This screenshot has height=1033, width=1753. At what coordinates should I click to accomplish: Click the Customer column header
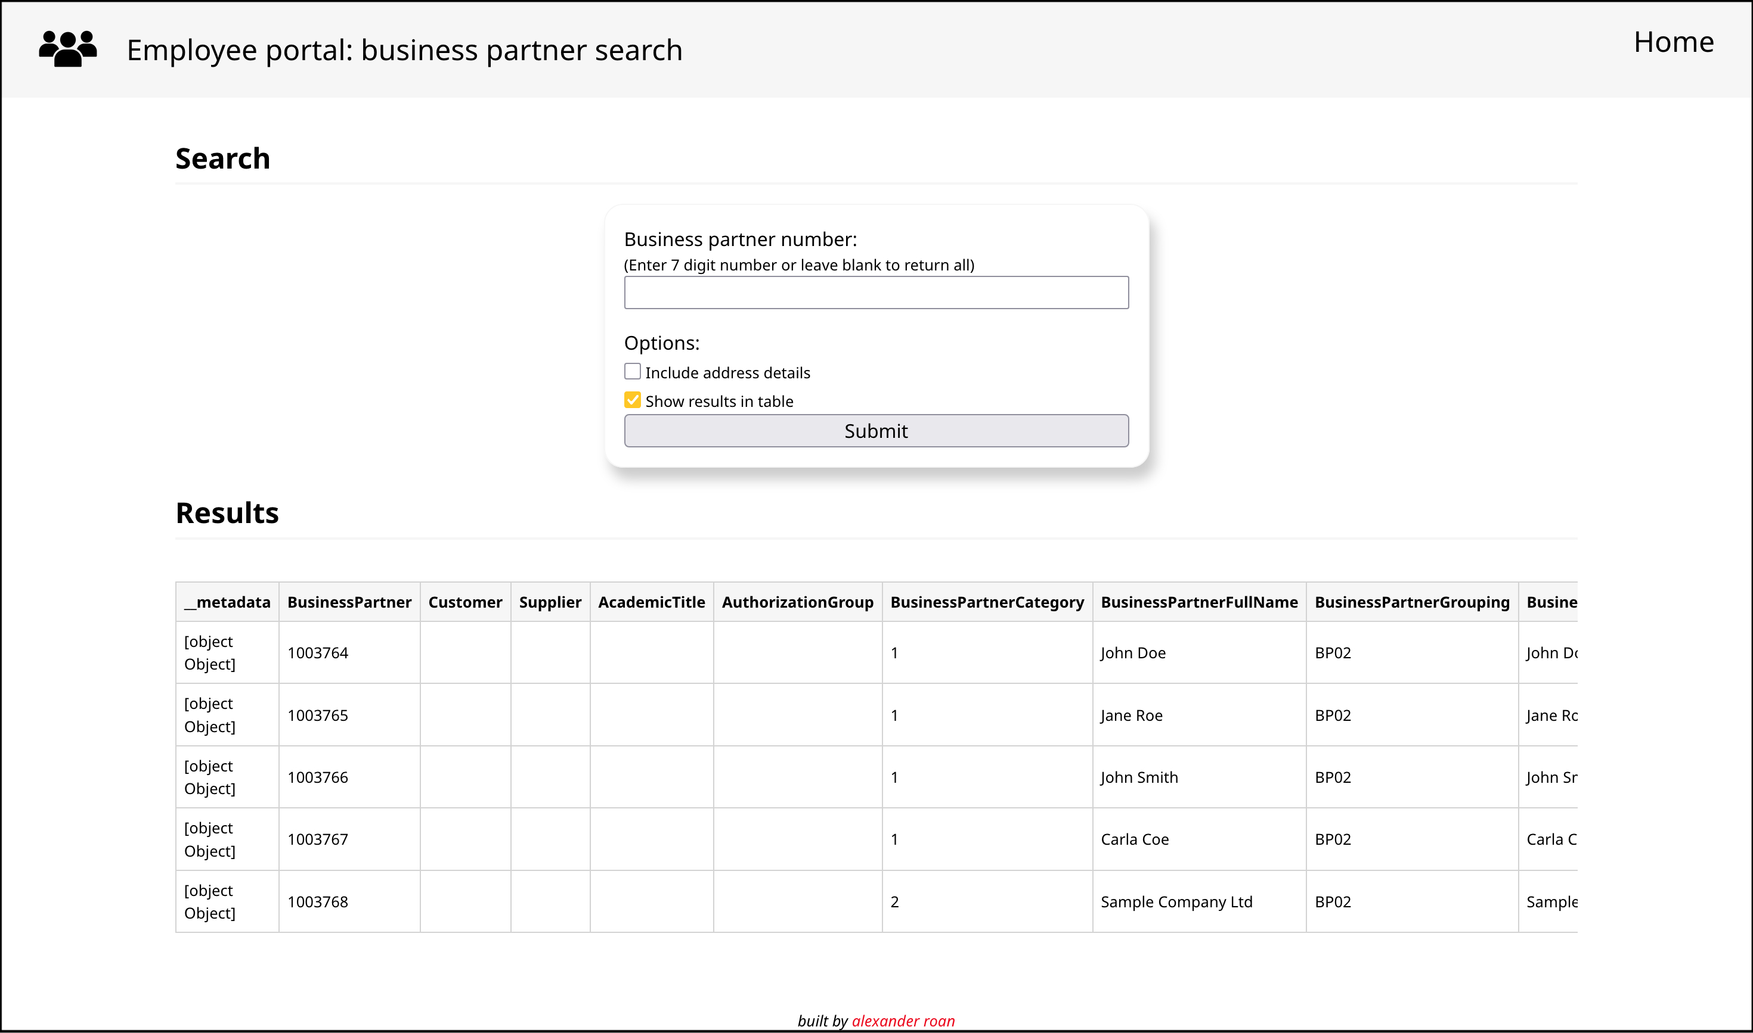[464, 602]
